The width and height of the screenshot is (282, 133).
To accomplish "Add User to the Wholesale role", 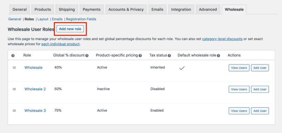I will pyautogui.click(x=260, y=68).
